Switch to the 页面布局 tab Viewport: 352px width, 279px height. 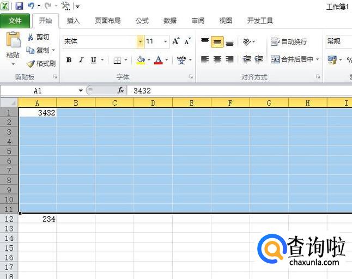click(x=108, y=21)
